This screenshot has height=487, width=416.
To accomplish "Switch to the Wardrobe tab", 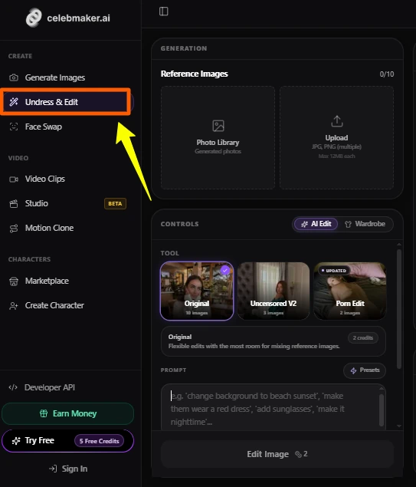I will coord(365,224).
